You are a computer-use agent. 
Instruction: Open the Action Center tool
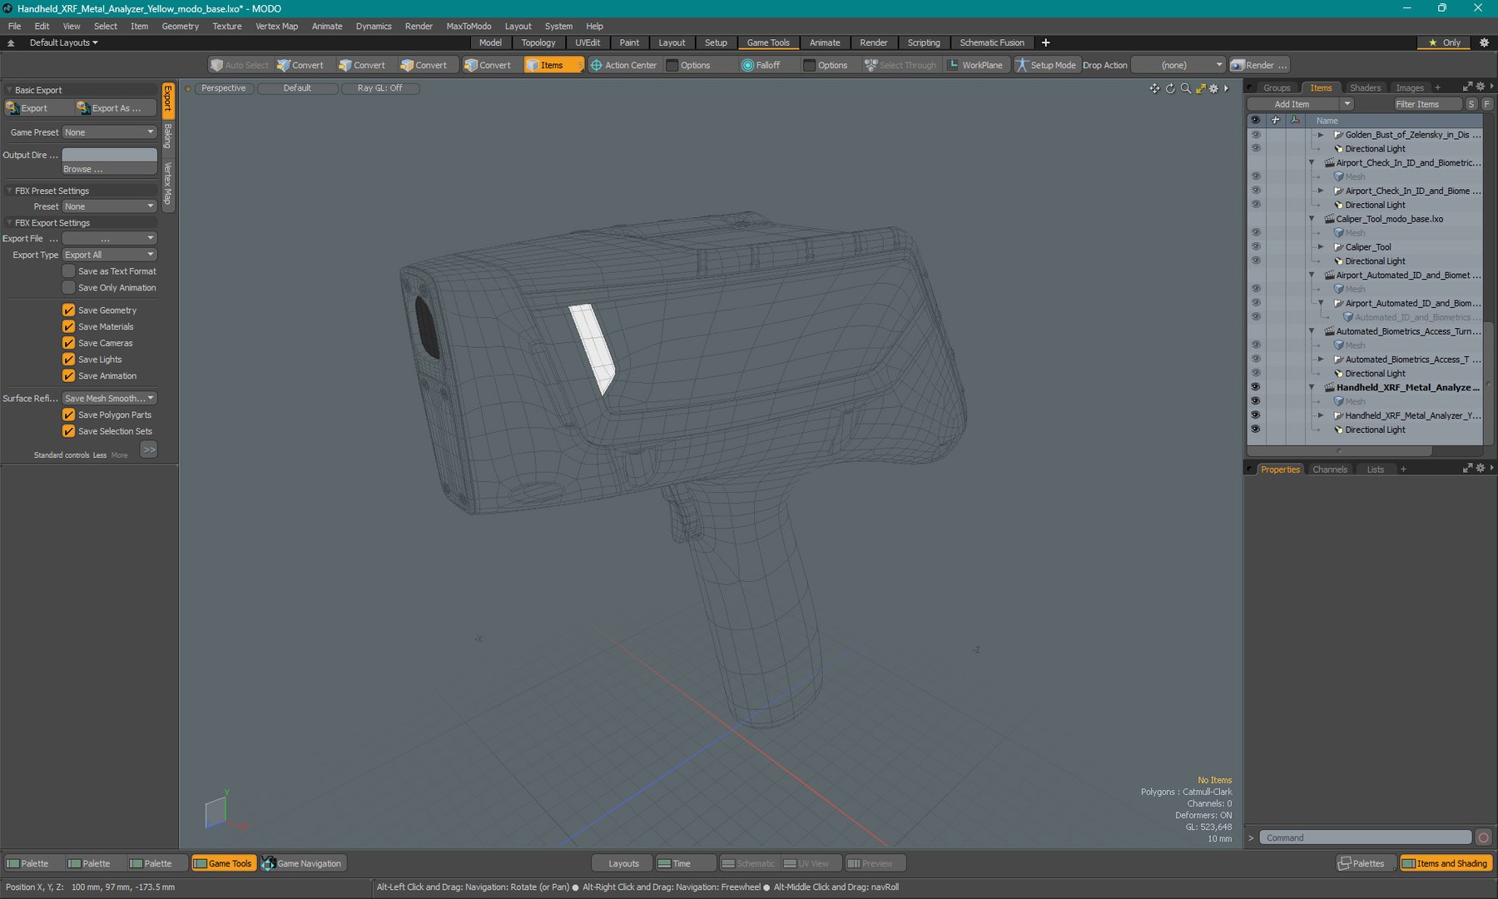(x=623, y=65)
